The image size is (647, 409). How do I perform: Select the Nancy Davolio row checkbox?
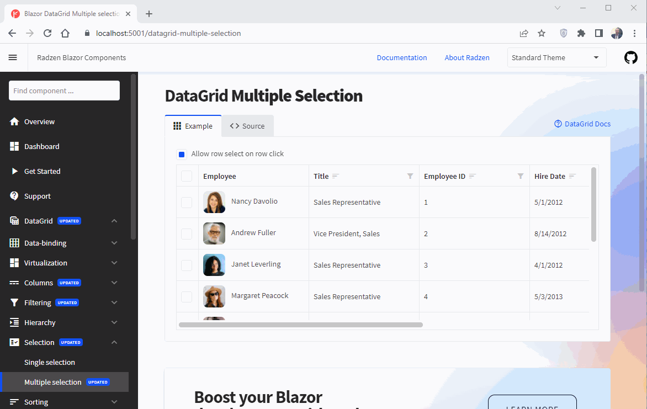click(x=187, y=202)
